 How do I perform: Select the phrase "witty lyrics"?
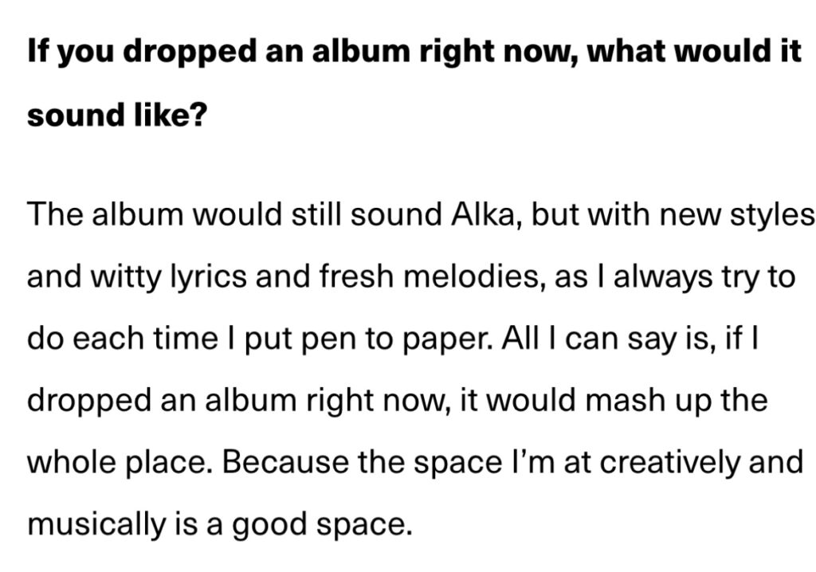coord(169,277)
